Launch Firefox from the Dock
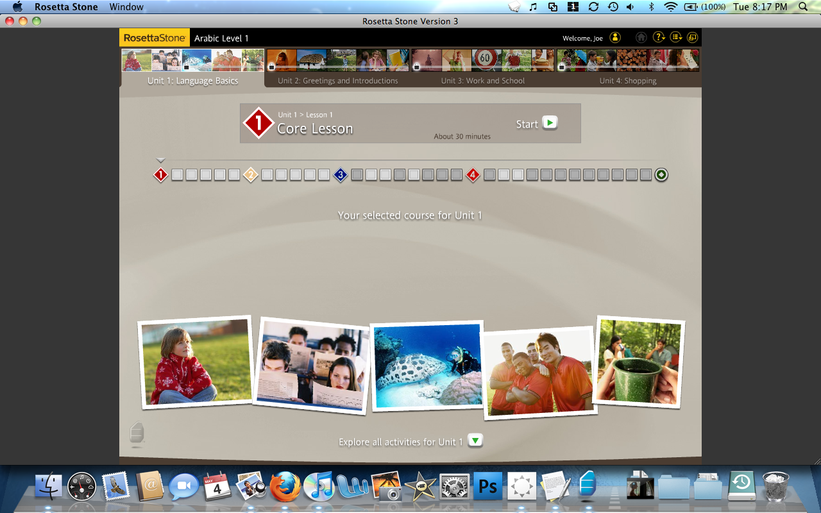Image resolution: width=821 pixels, height=513 pixels. [285, 487]
